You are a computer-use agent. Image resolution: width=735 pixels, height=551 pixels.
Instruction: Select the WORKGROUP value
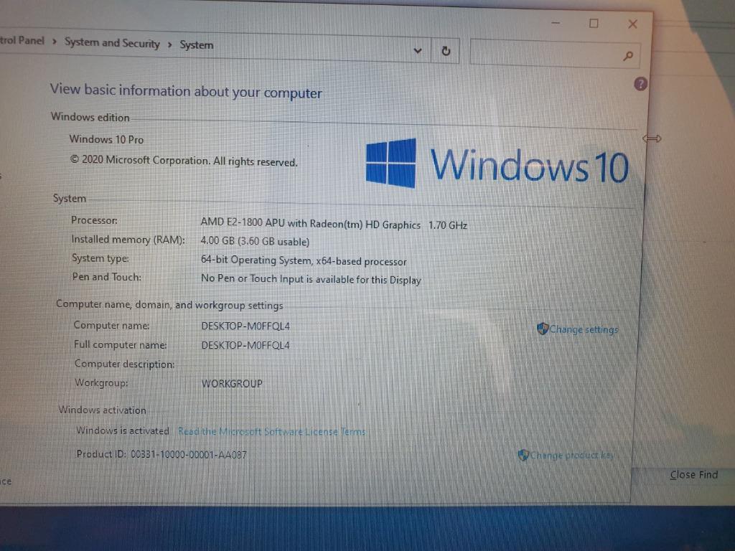[232, 383]
